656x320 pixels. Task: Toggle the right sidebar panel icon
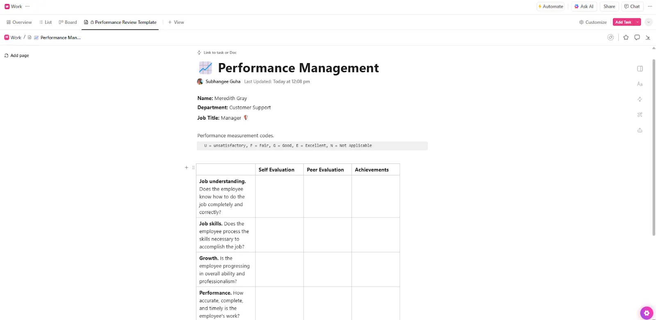[x=640, y=68]
